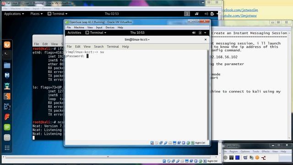
Task: Open the Search menu in lim@linux-kcct terminal
Action: pos(99,47)
